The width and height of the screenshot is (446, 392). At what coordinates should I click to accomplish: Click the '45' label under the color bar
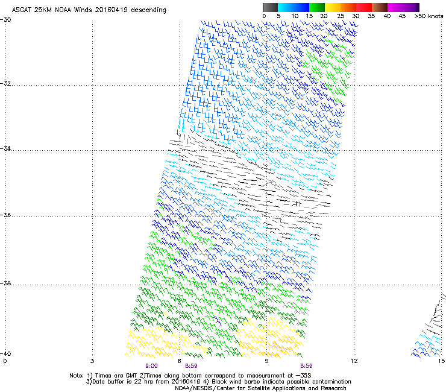pyautogui.click(x=402, y=16)
